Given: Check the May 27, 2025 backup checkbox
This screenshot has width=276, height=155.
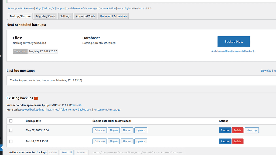Looking at the screenshot, I should coord(11,130).
